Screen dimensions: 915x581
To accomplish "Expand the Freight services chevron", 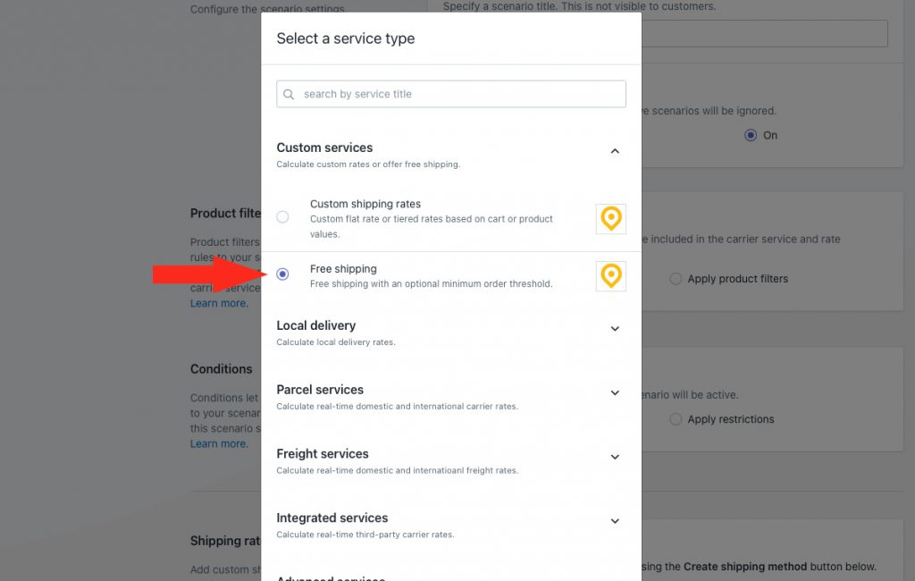I will [615, 458].
